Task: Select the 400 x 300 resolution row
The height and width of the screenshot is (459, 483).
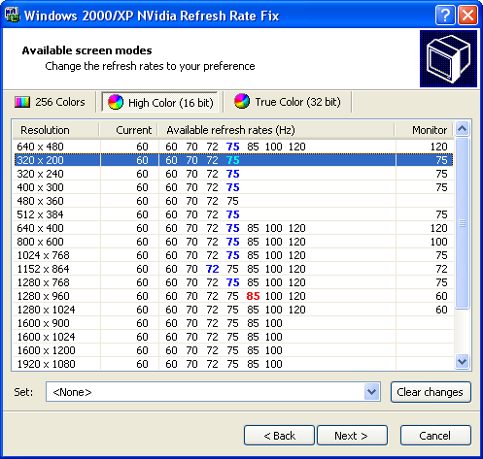Action: coord(233,187)
